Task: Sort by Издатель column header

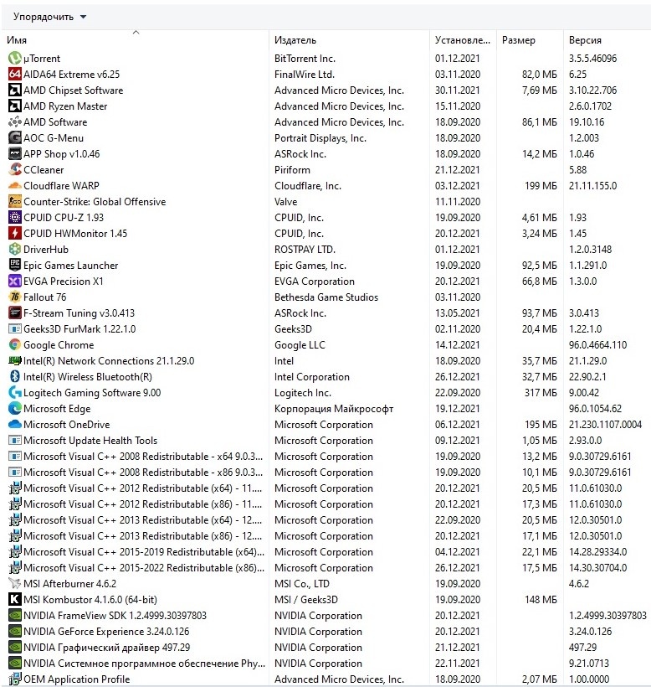Action: 295,40
